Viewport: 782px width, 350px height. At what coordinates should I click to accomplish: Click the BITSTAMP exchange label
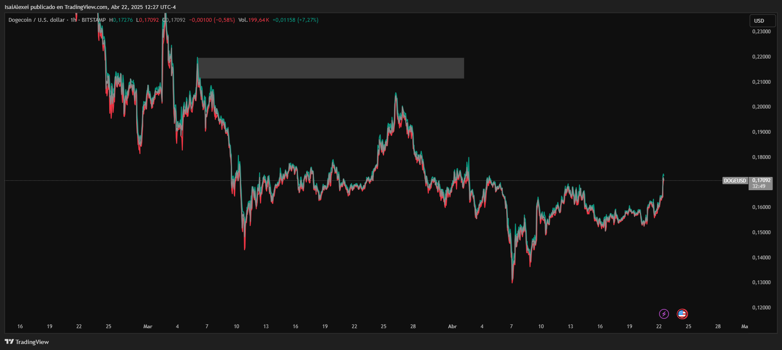point(93,20)
